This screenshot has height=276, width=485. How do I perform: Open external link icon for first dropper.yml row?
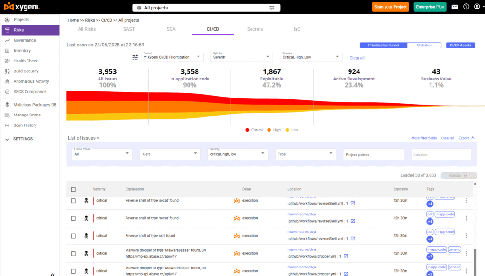[x=346, y=256]
